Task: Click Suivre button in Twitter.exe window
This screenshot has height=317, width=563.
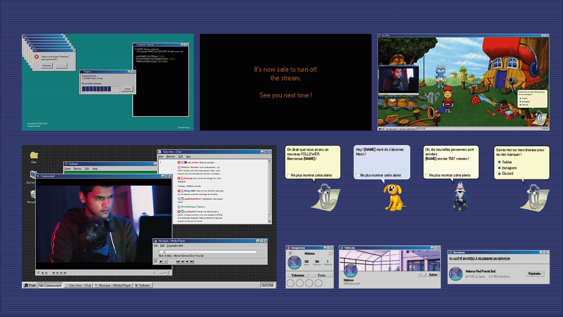Action: tap(433, 275)
